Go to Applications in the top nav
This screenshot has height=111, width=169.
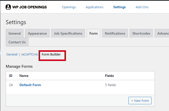(x=94, y=7)
